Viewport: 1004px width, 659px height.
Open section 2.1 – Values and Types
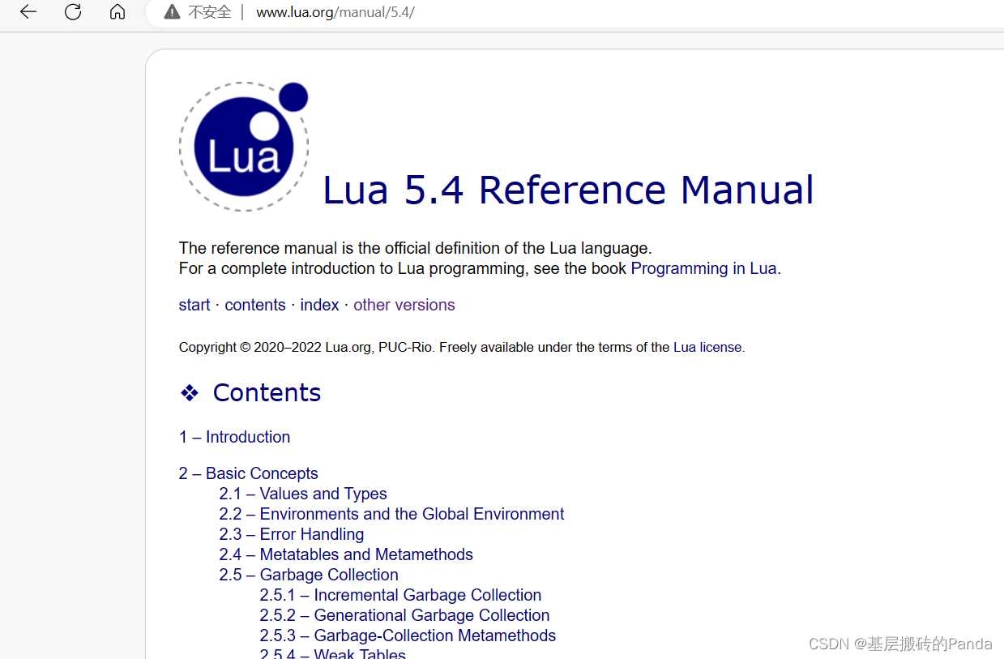coord(303,494)
